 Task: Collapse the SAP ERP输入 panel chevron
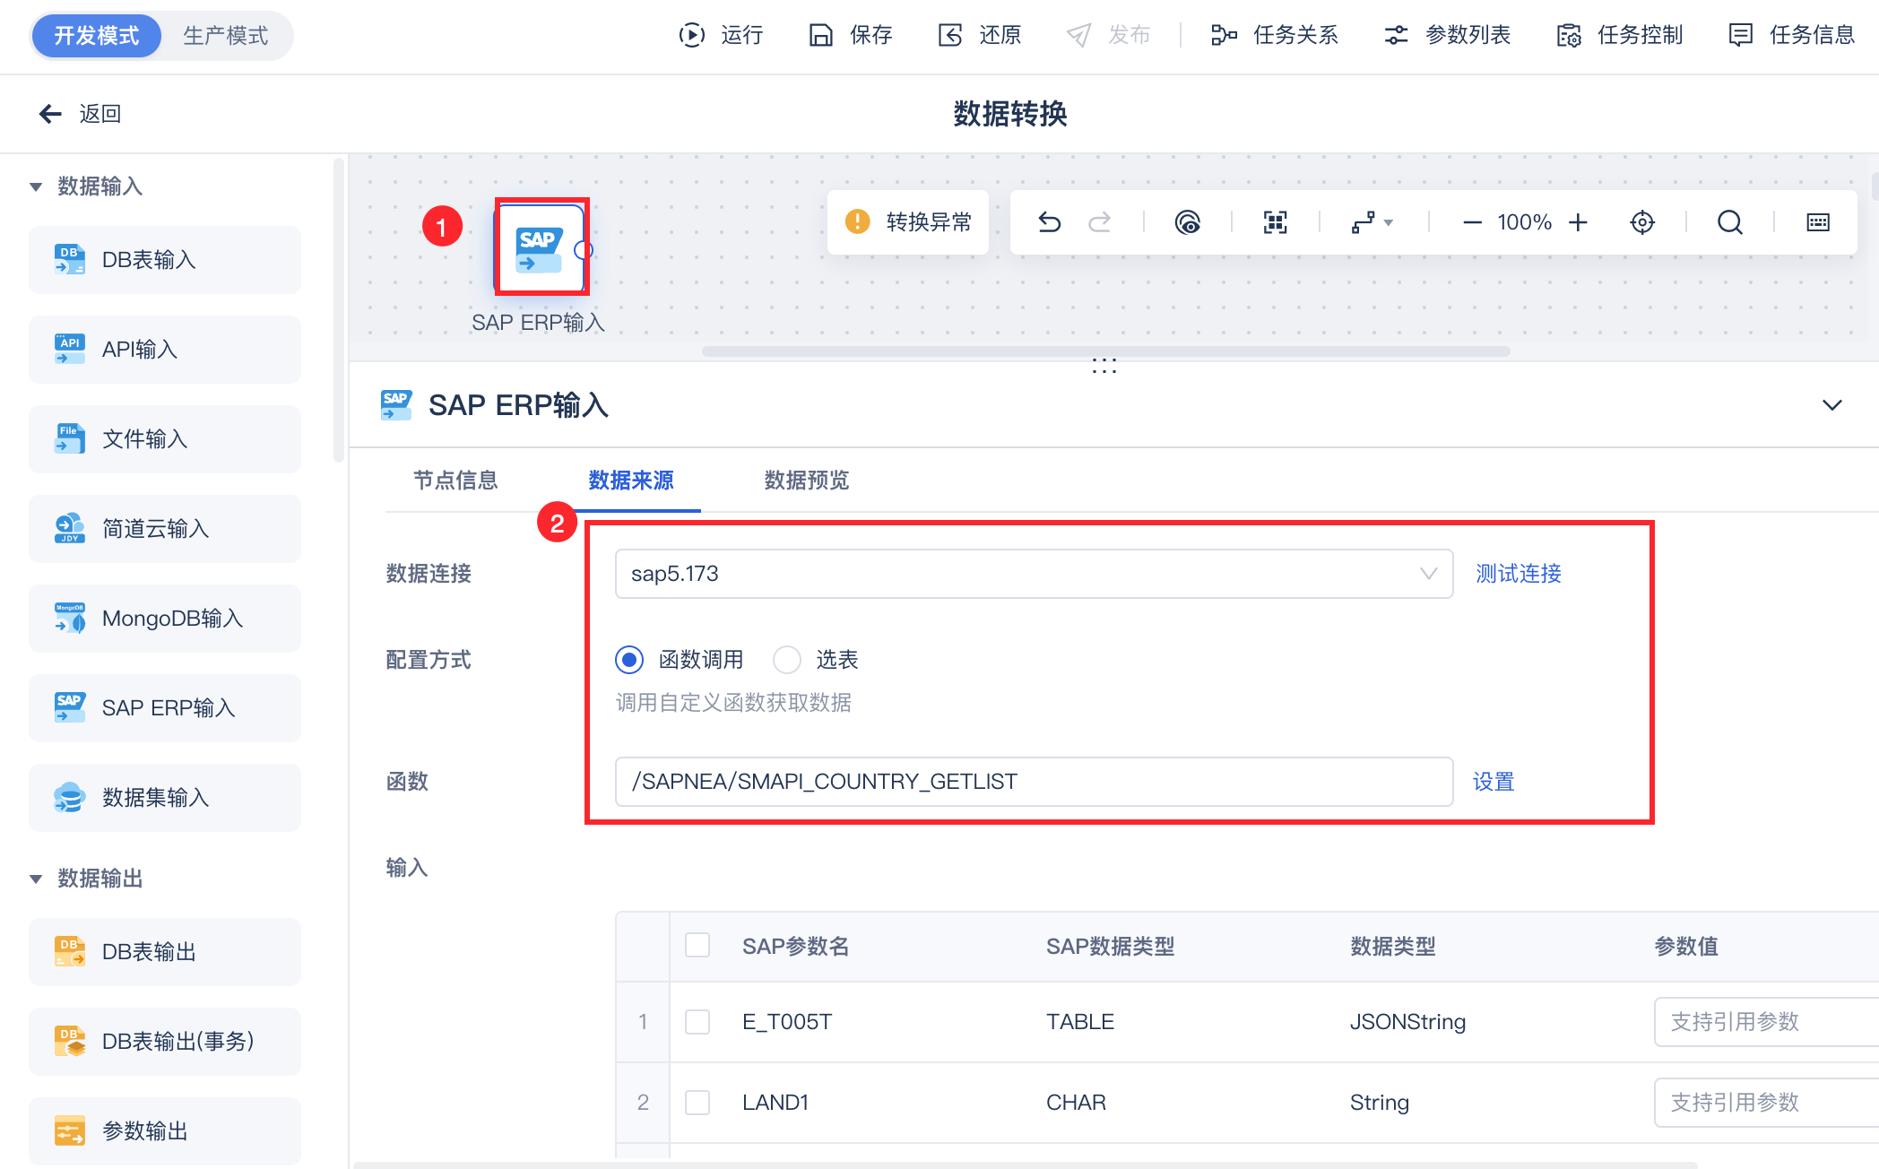click(x=1831, y=405)
